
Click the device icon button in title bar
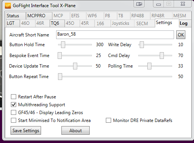pyautogui.click(x=139, y=4)
